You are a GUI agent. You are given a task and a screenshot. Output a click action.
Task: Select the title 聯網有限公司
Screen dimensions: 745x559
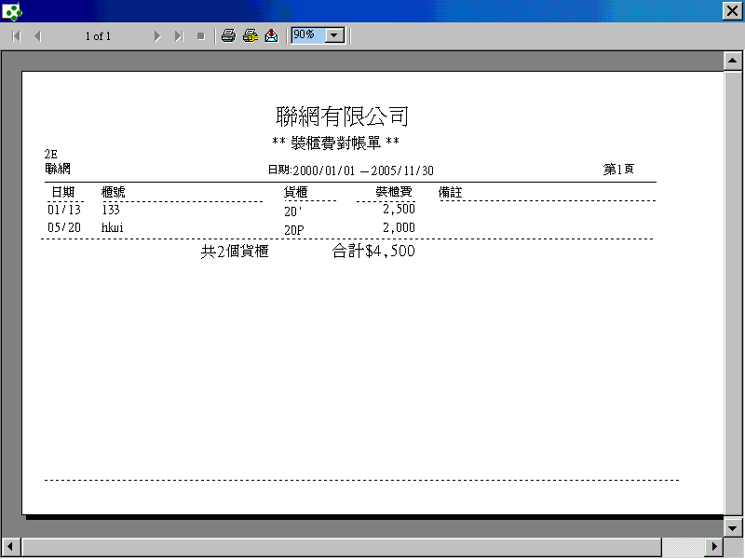(342, 116)
